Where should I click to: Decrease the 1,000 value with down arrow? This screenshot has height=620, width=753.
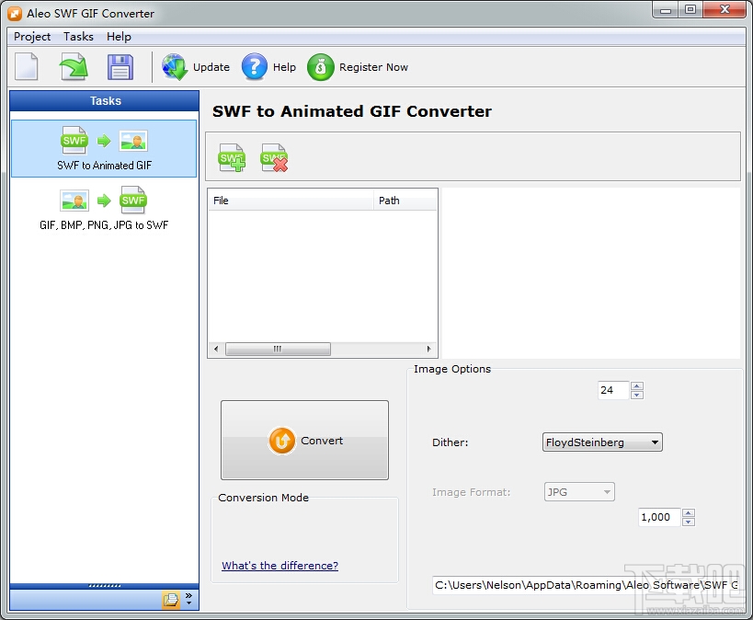(x=688, y=522)
